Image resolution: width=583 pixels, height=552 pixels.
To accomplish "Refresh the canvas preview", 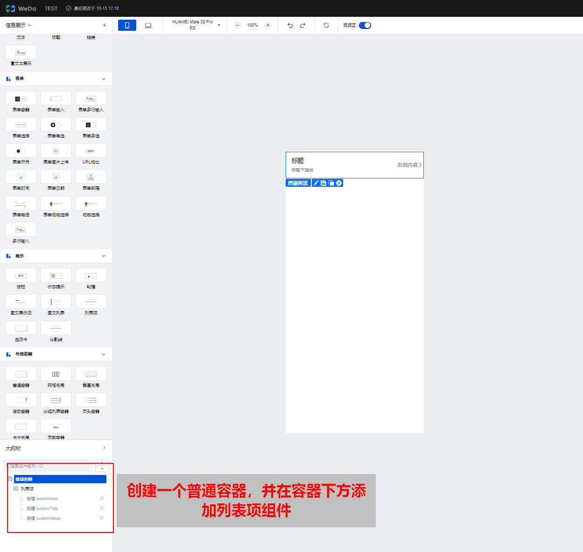I will 326,25.
